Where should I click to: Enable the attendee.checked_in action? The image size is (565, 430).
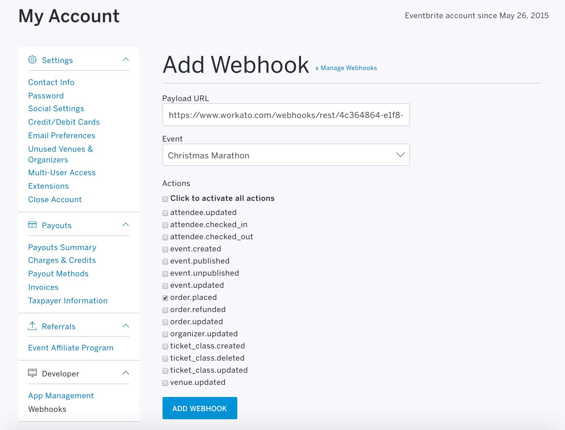(165, 225)
